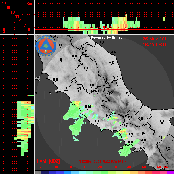Click the Freezing level 4.22 Km label
Screen dimensions: 174x174
(x=101, y=161)
